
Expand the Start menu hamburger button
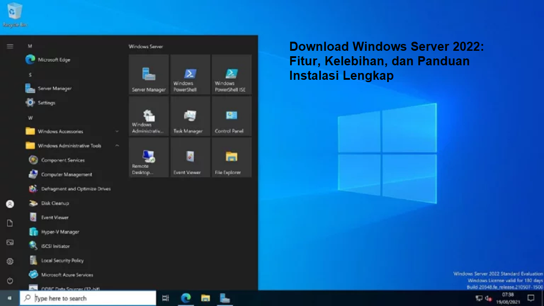tap(10, 46)
